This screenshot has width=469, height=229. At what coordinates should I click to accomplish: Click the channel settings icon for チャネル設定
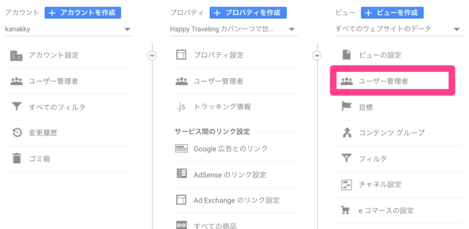pos(347,185)
